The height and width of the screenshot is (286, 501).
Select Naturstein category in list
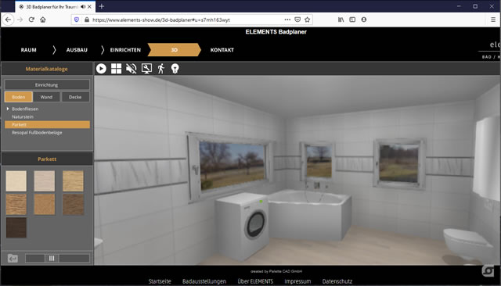23,116
